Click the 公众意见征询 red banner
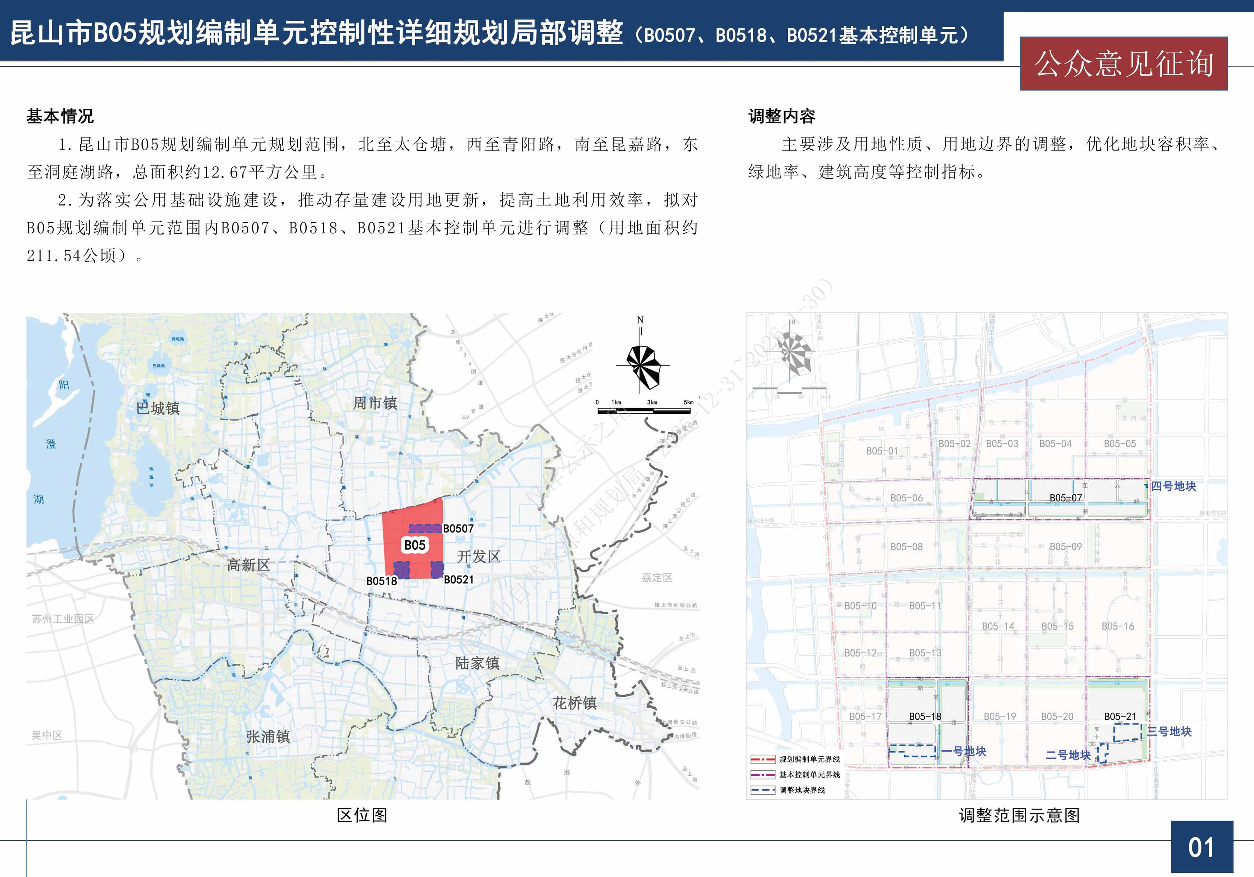The image size is (1254, 877). click(1124, 63)
